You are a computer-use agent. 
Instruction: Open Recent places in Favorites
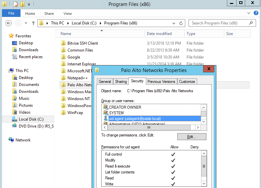pos(31,57)
